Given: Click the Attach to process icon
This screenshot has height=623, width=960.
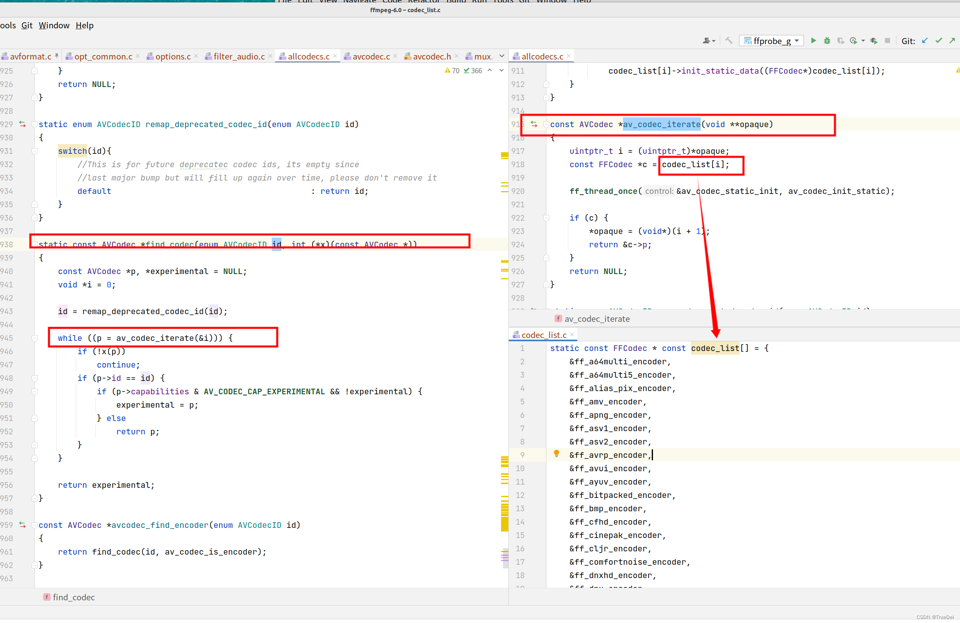Looking at the screenshot, I should pyautogui.click(x=874, y=40).
